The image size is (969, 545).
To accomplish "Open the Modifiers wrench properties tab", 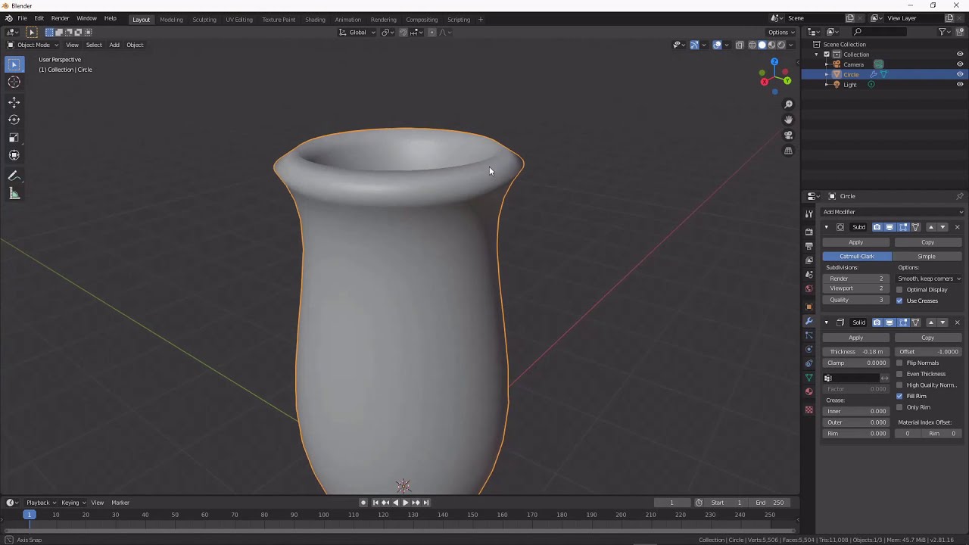I will point(809,321).
